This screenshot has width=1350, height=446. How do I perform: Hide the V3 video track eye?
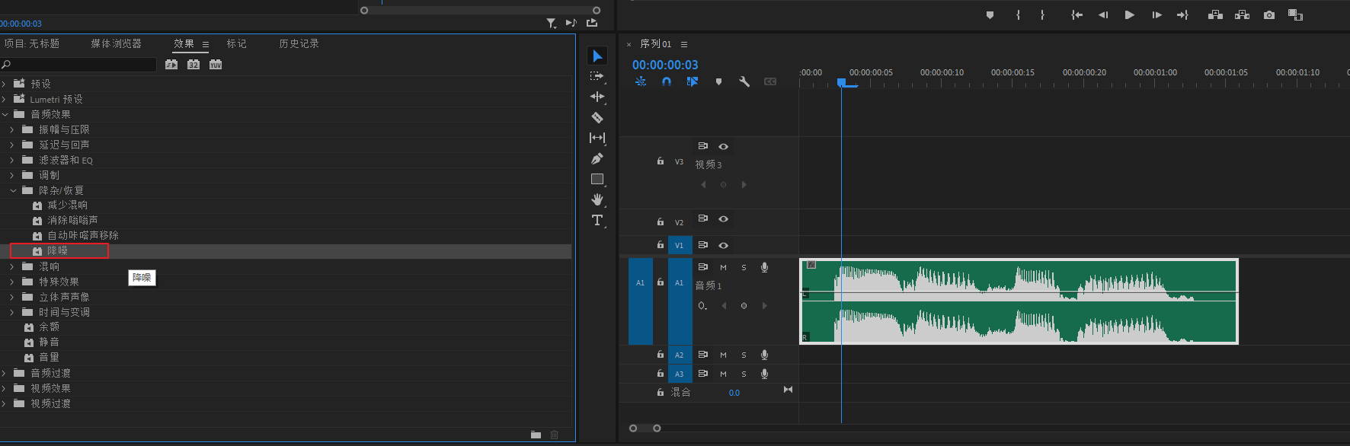pyautogui.click(x=724, y=146)
